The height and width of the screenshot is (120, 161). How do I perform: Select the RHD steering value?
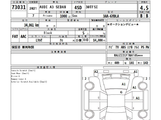click(x=86, y=40)
